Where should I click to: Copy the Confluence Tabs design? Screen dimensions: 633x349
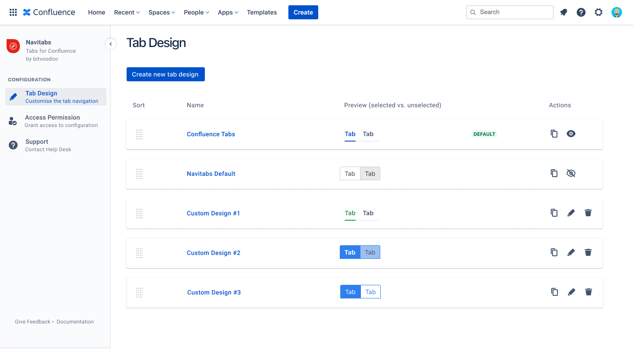(x=554, y=134)
